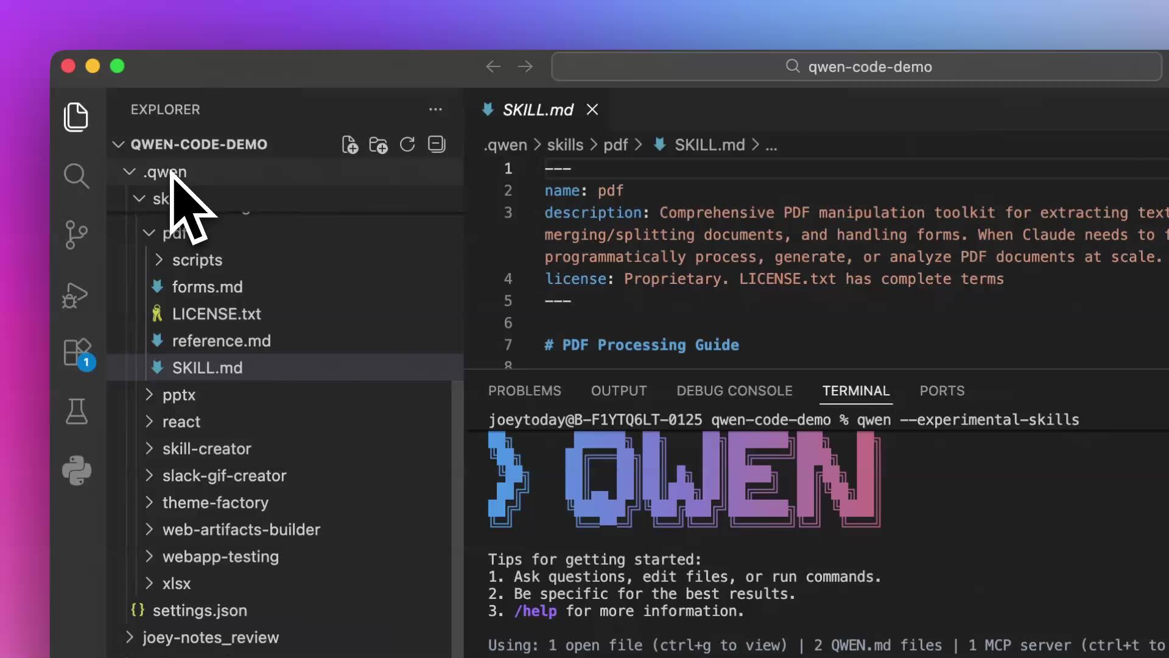Refresh the explorer file tree
This screenshot has width=1169, height=658.
click(x=407, y=145)
